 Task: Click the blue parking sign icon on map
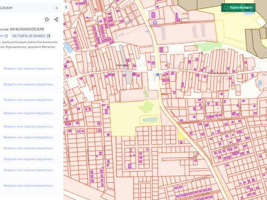(157, 75)
